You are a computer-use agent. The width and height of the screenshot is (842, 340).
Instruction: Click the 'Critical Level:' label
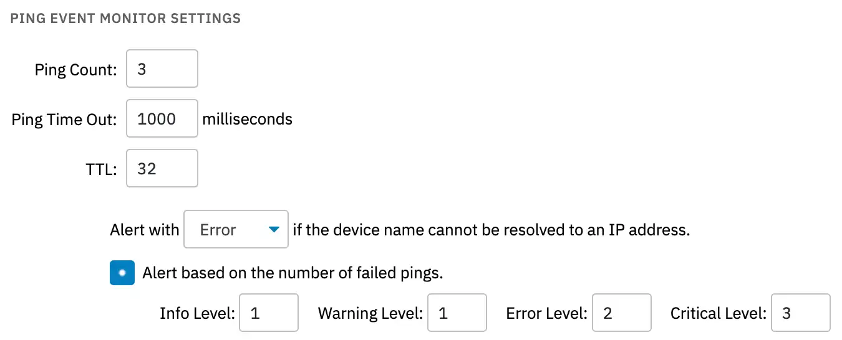pos(718,313)
